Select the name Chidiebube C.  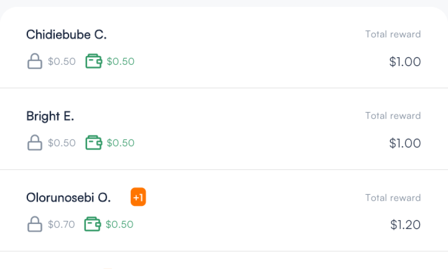(66, 34)
